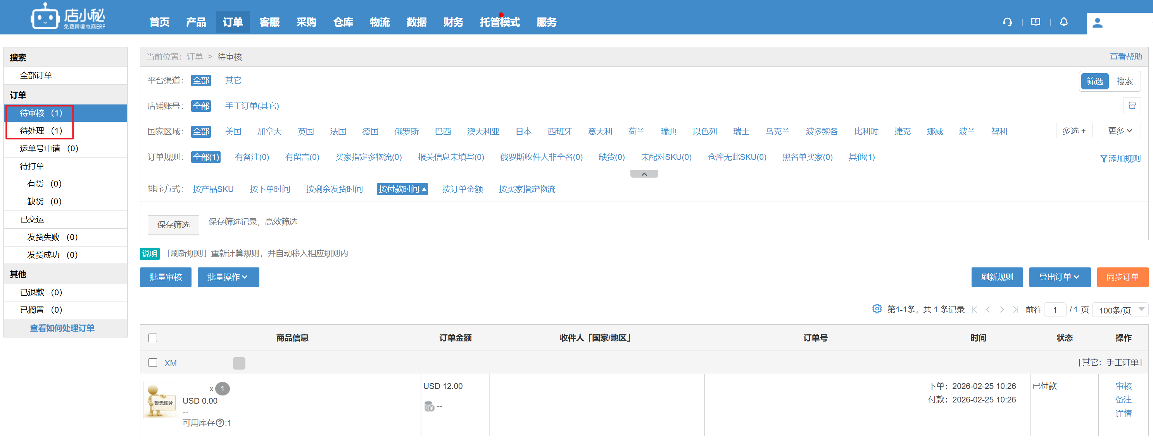Open the user profile avatar icon
Viewport: 1153px width, 440px height.
1097,23
